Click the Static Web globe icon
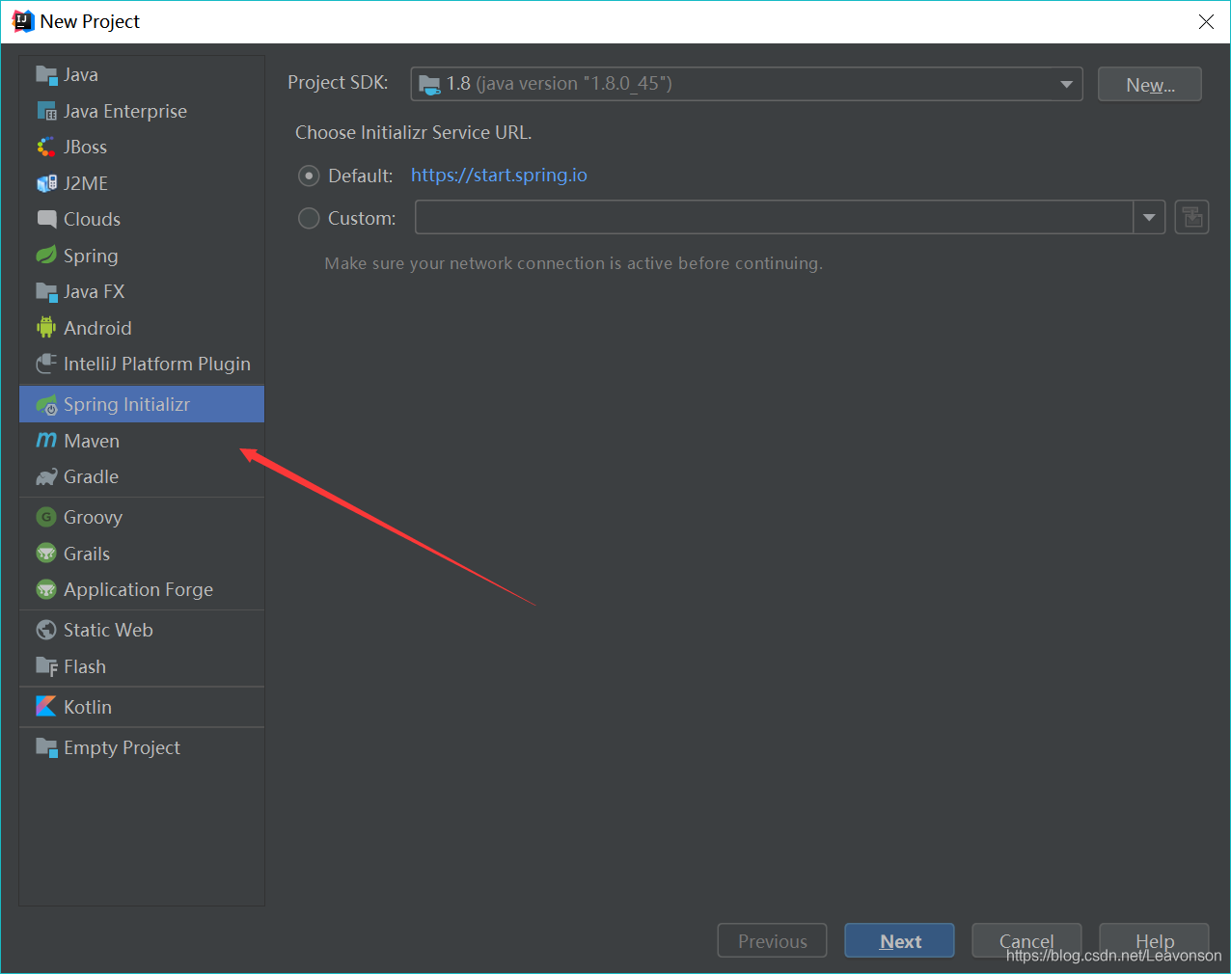The image size is (1231, 974). pos(46,630)
